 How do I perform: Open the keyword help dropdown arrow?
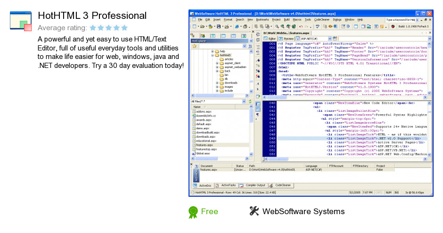tap(417, 20)
